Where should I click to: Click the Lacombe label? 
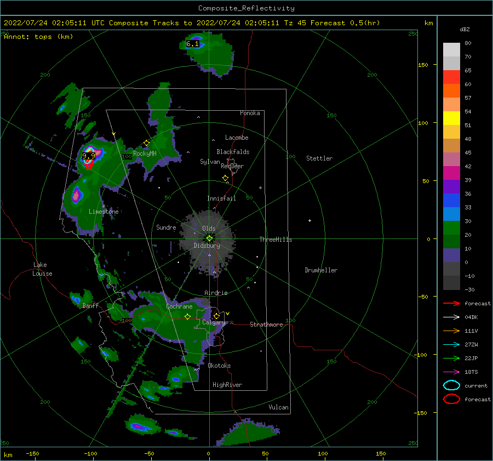pyautogui.click(x=237, y=138)
